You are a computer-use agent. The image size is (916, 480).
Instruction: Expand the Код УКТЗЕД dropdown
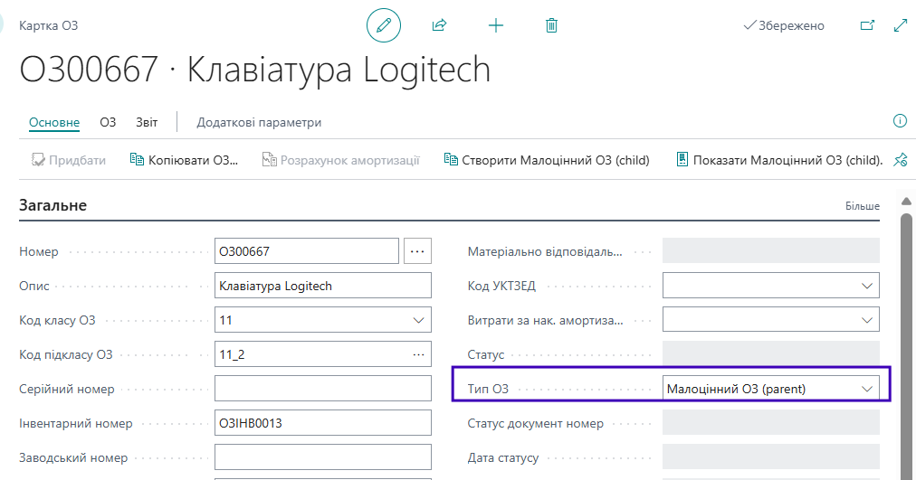pyautogui.click(x=867, y=287)
